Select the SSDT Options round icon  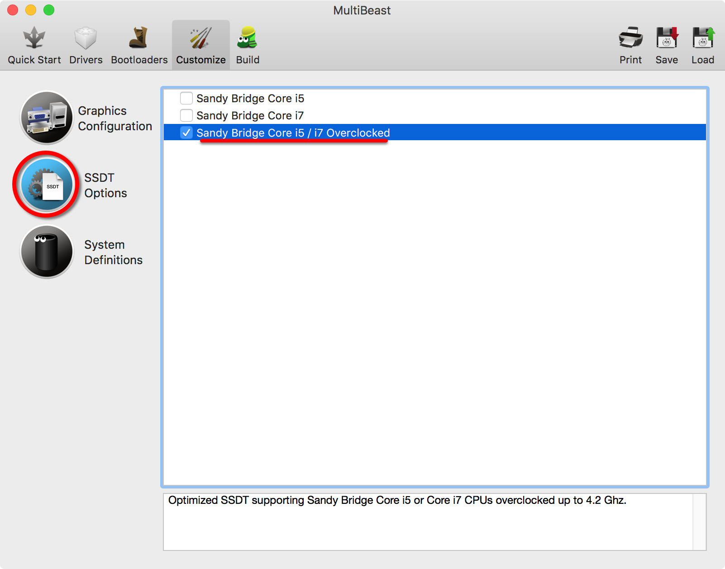[x=46, y=185]
